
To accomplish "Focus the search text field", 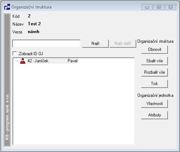I will coord(46,43).
